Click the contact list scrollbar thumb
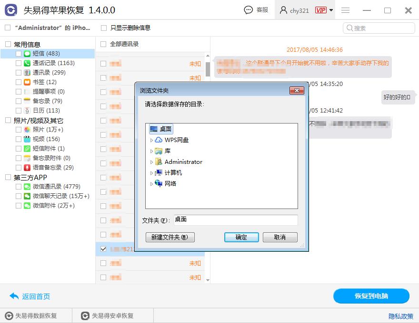 [x=208, y=69]
